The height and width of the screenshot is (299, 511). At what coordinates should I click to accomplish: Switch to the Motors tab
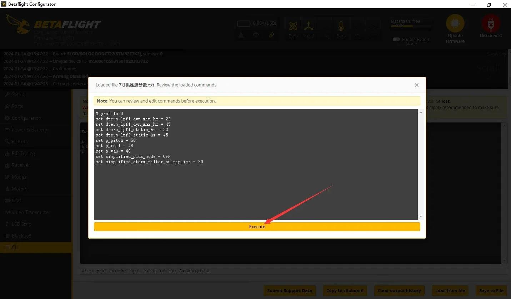pyautogui.click(x=19, y=189)
